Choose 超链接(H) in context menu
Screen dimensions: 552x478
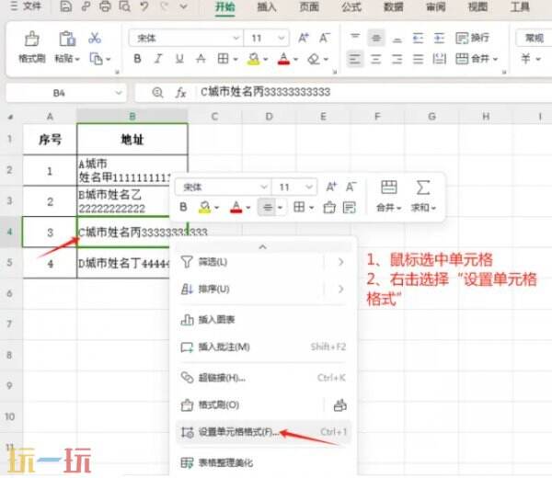tap(262, 378)
